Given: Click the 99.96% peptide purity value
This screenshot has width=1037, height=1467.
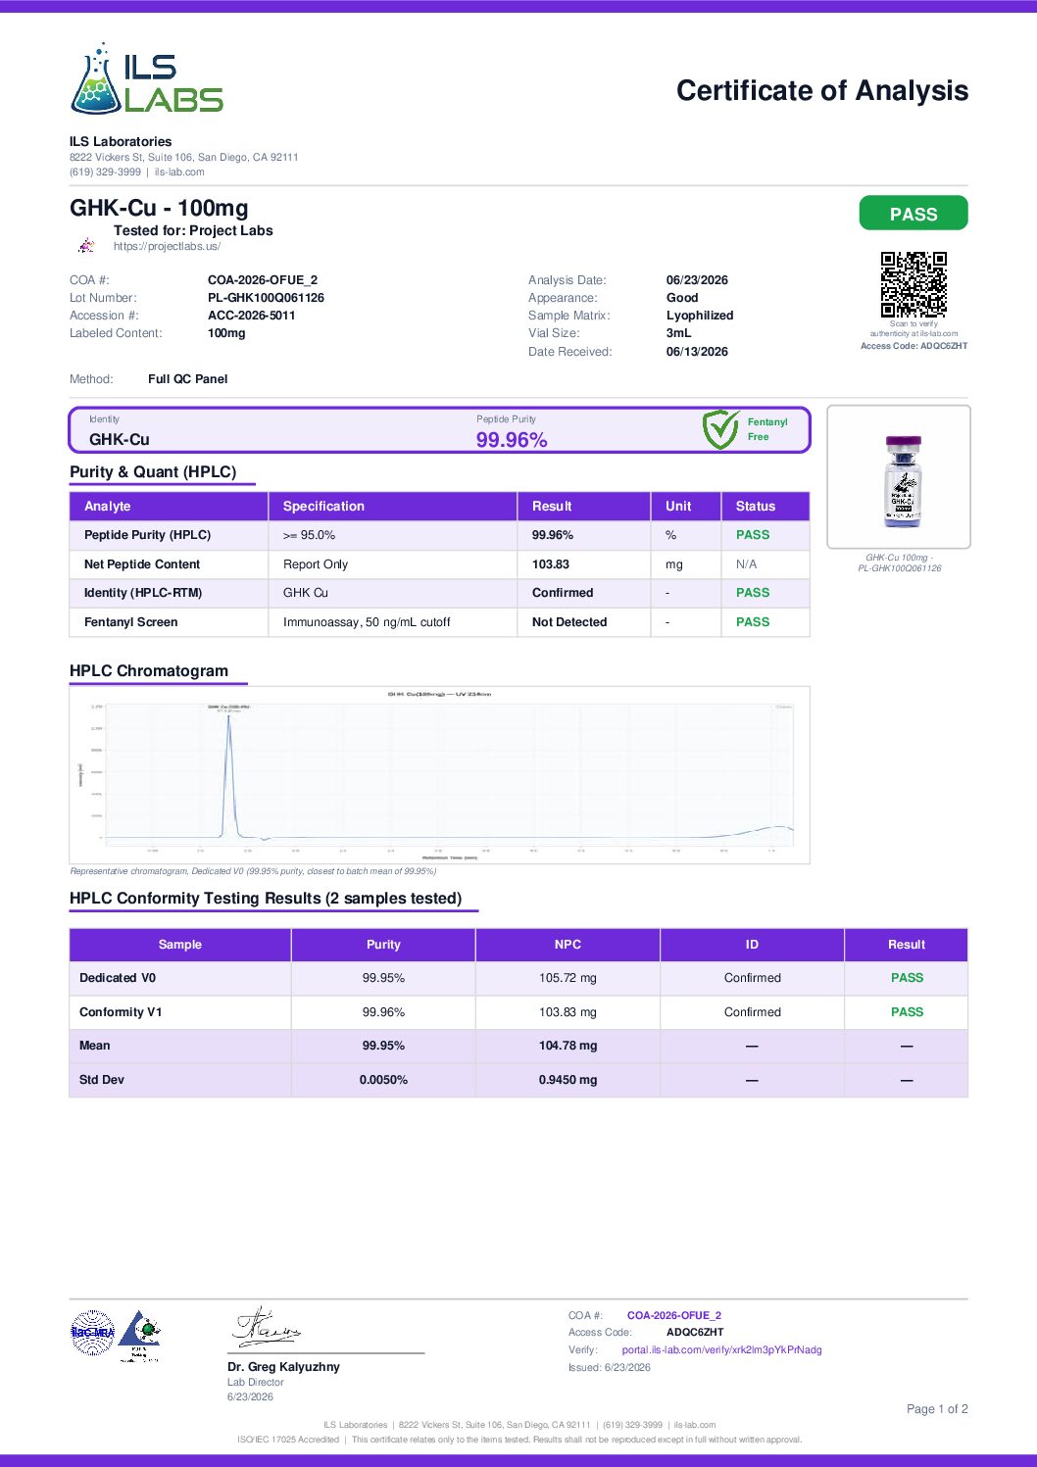Looking at the screenshot, I should [512, 440].
